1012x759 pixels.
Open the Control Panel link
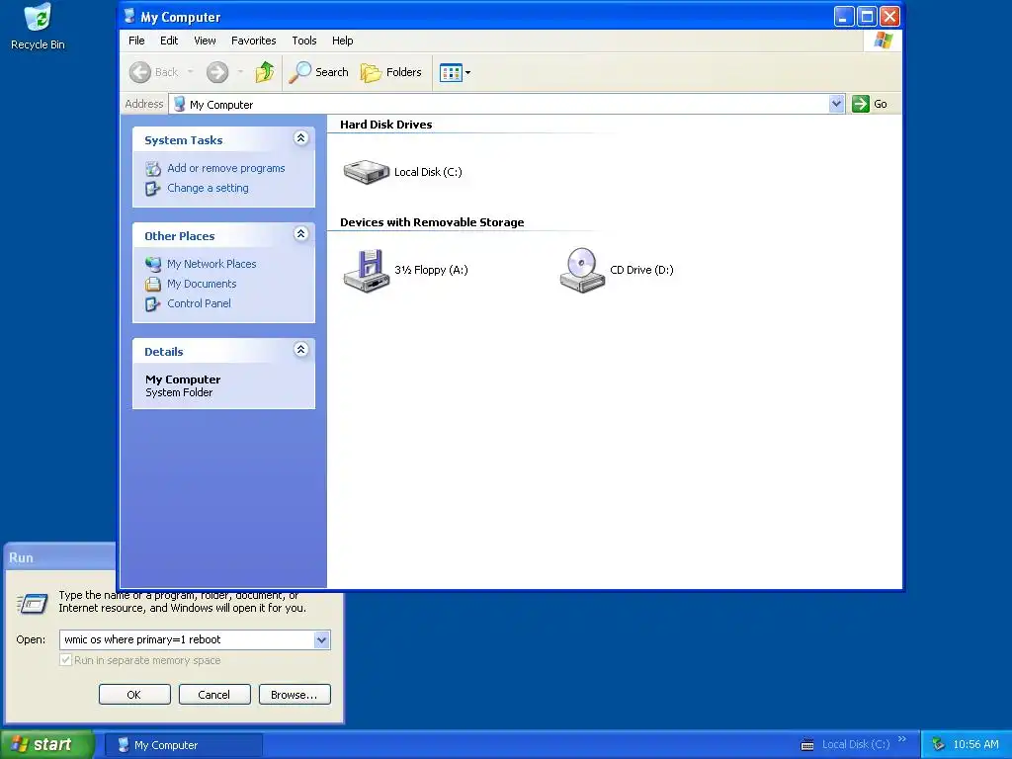pyautogui.click(x=199, y=304)
